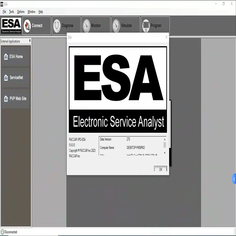Image resolution: width=236 pixels, height=236 pixels.
Task: Open the File menu
Action: tap(4, 12)
